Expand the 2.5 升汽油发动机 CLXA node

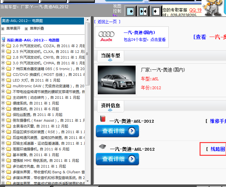pyautogui.click(x=3, y=51)
